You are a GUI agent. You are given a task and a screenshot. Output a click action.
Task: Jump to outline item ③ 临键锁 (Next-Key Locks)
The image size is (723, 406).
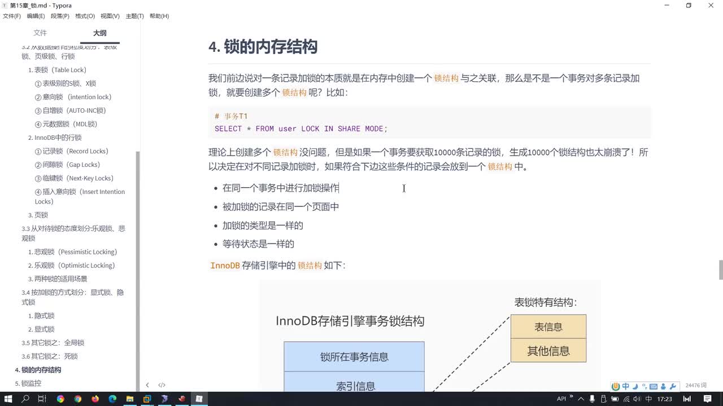click(x=74, y=178)
